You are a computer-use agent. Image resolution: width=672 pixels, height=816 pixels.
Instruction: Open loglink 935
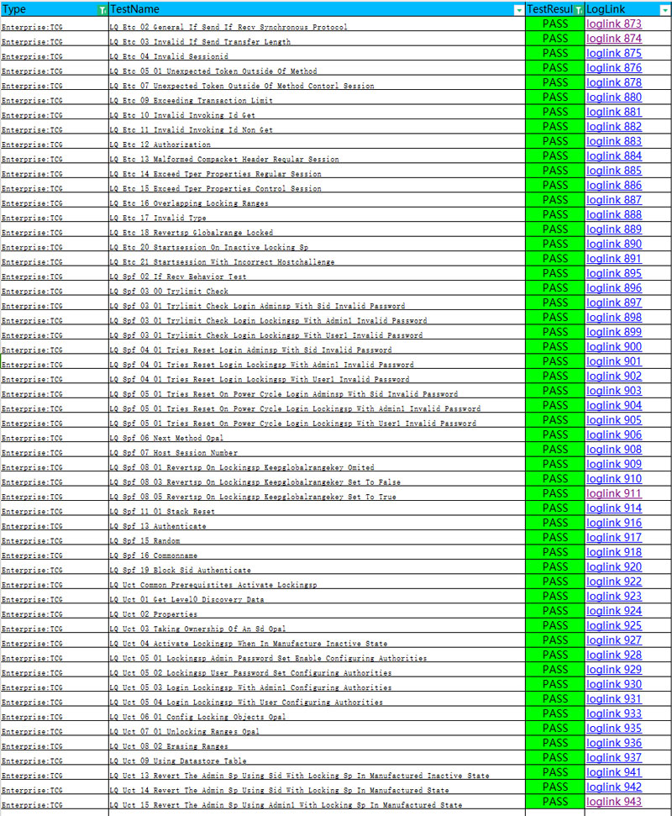coord(614,728)
